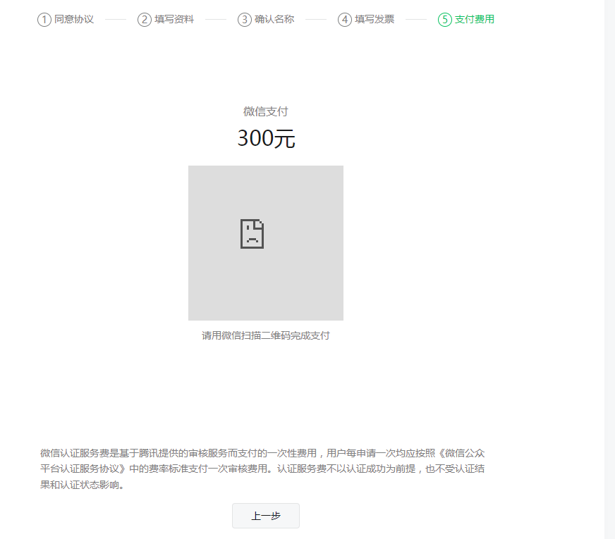Click the broken image sad-face icon
The width and height of the screenshot is (615, 539).
point(252,234)
